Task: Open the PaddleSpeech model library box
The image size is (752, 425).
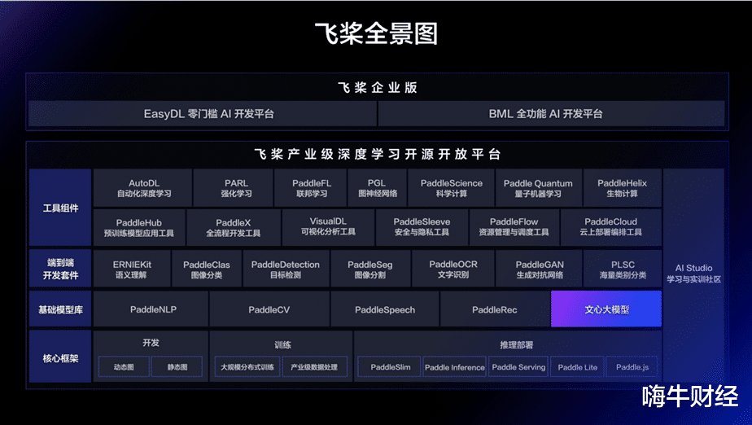Action: [385, 309]
